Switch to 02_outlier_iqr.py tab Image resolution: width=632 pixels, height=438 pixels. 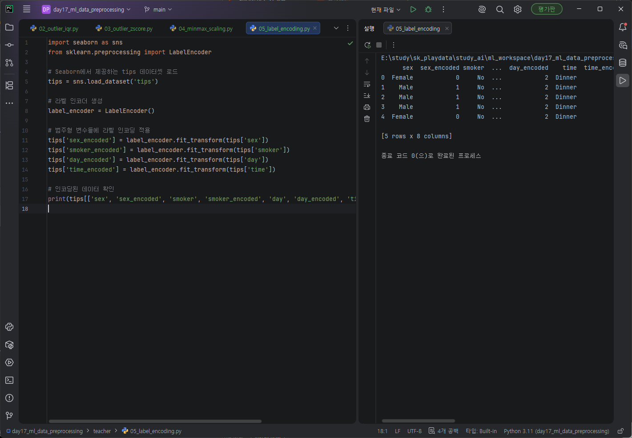[x=54, y=28]
